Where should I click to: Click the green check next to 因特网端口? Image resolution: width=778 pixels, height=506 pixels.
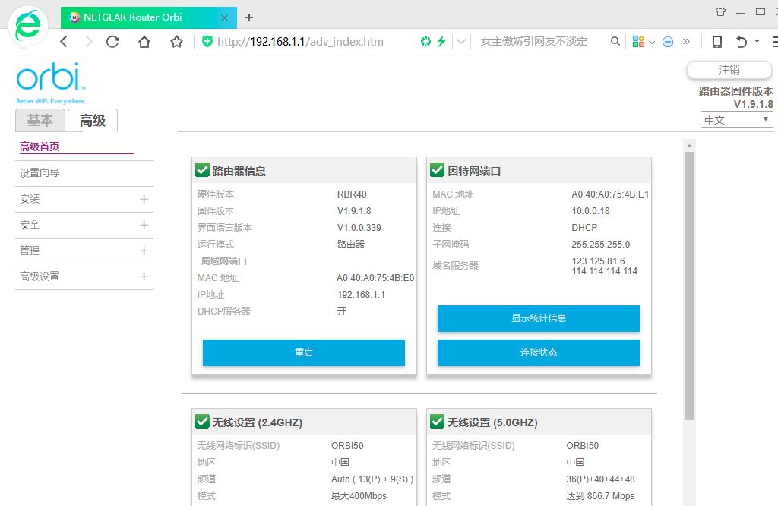pyautogui.click(x=437, y=170)
